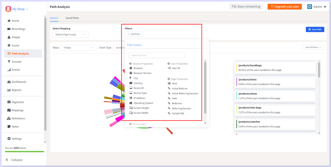Open Last 24 Hours date dropdown
Viewport: 331px width, 167px height.
coord(313,47)
